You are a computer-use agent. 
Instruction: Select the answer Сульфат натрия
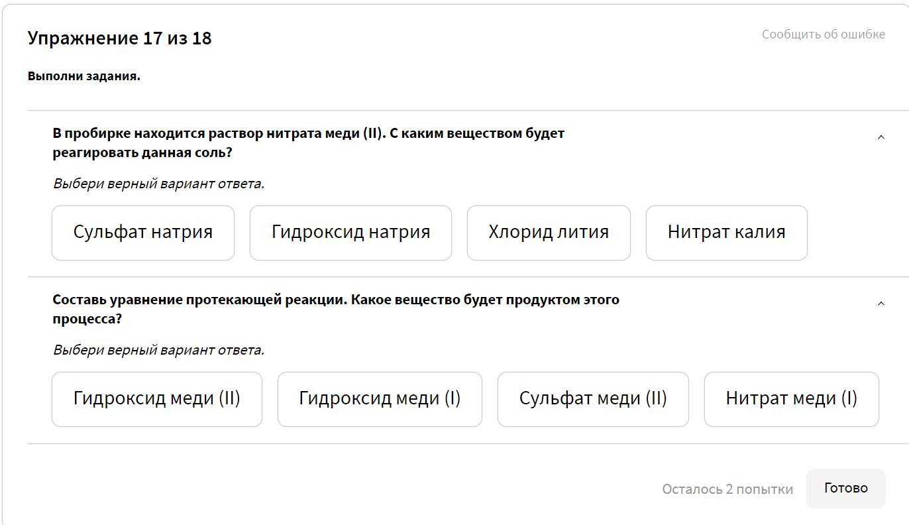click(x=143, y=233)
